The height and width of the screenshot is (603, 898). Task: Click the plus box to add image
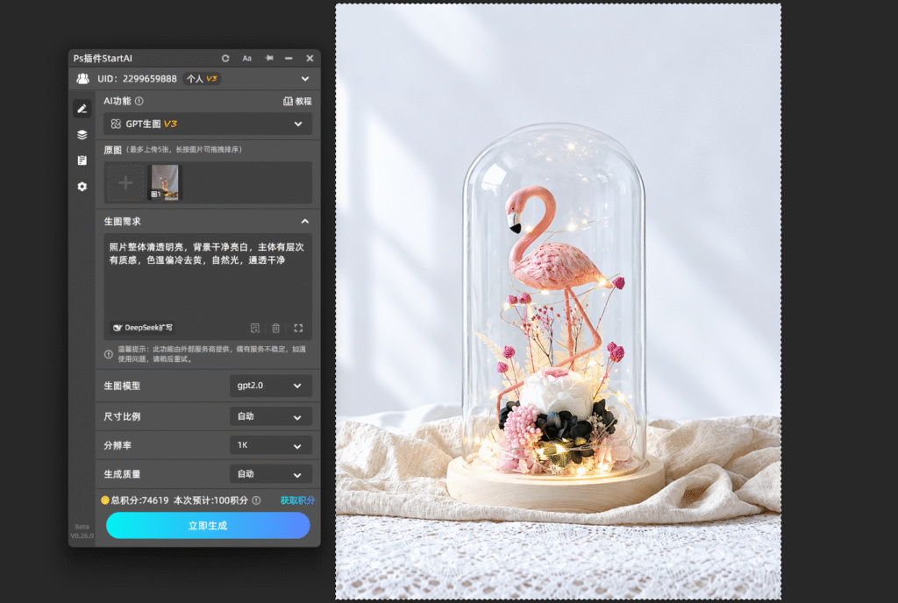(x=125, y=182)
